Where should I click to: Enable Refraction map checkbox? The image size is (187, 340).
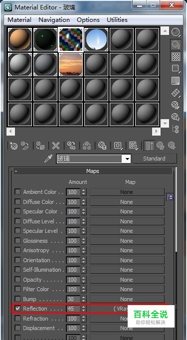pos(17,319)
